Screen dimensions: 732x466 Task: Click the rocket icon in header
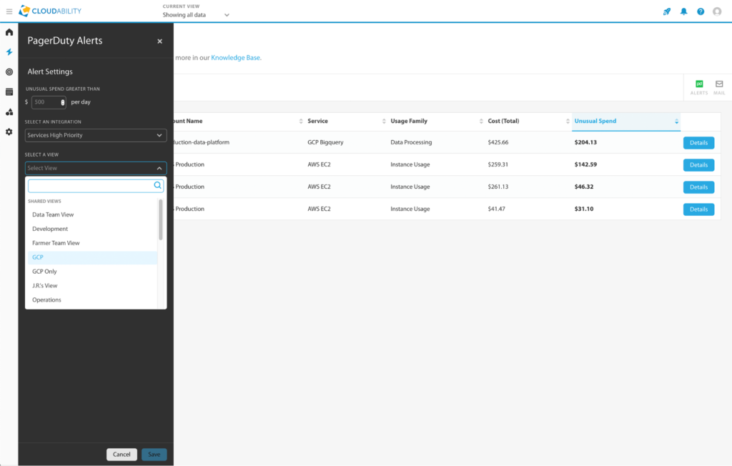tap(667, 11)
